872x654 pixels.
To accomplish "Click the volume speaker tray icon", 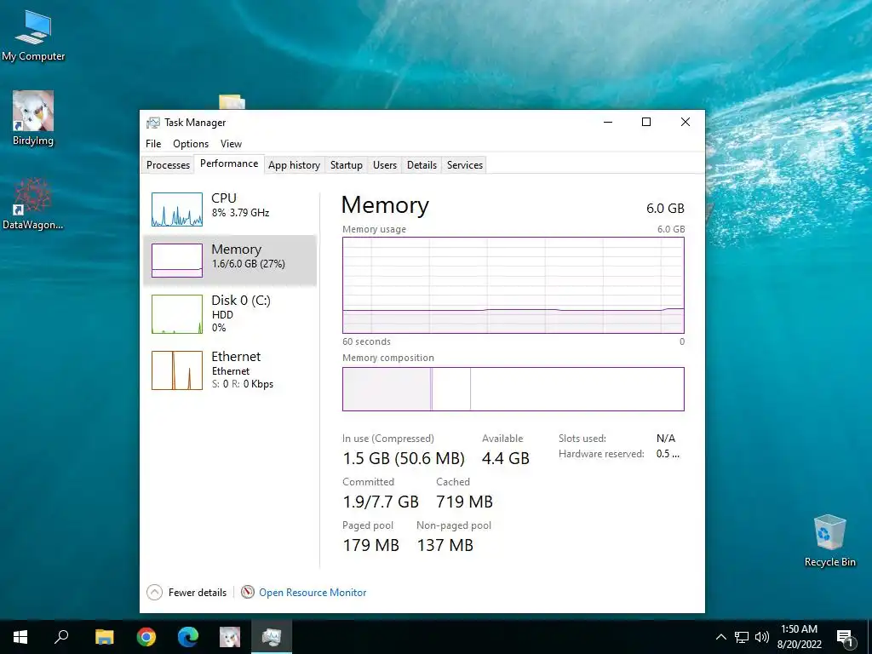I will pyautogui.click(x=761, y=637).
